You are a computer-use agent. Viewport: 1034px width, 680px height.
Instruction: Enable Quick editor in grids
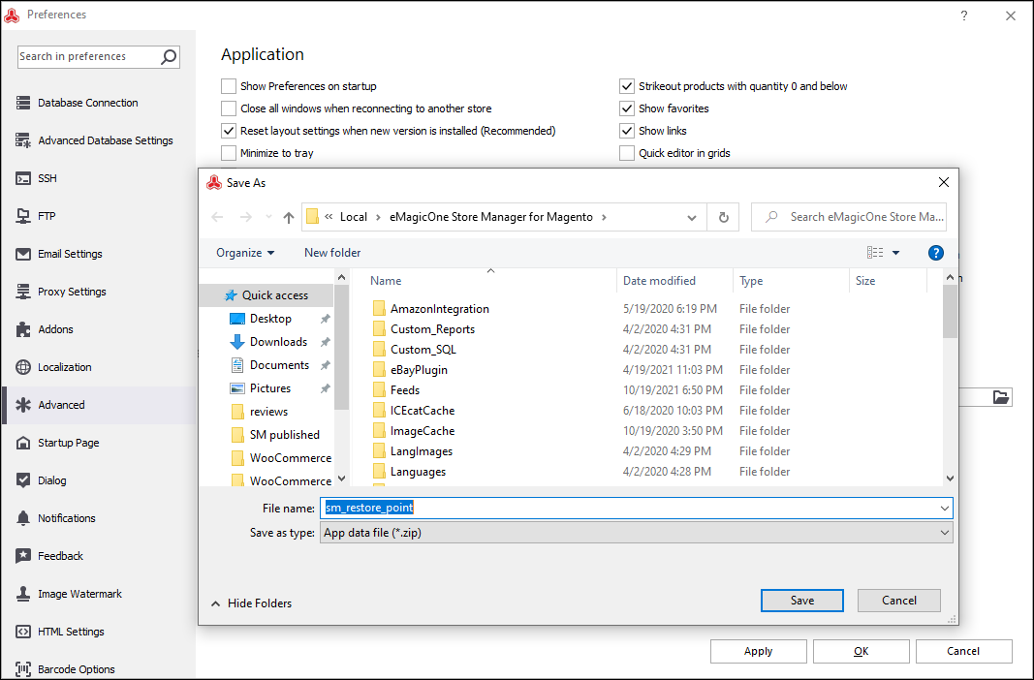pos(627,153)
